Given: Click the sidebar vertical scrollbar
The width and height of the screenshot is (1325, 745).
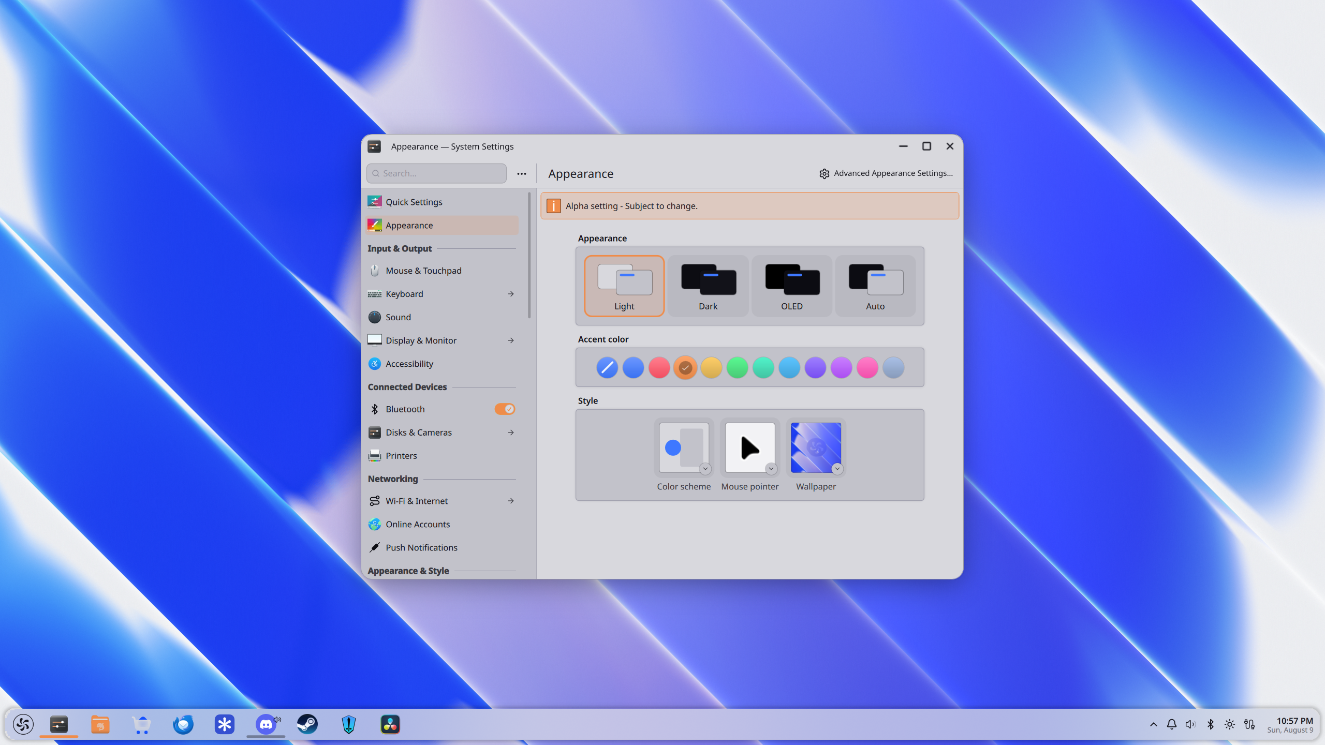Looking at the screenshot, I should pos(529,256).
